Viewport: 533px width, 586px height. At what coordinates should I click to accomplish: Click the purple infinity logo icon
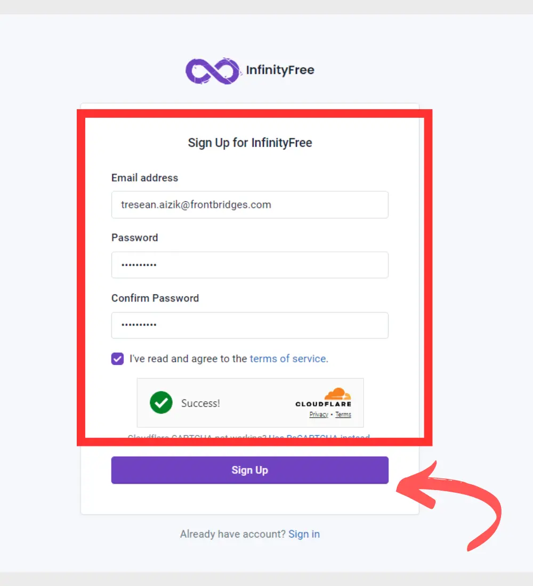coord(213,71)
